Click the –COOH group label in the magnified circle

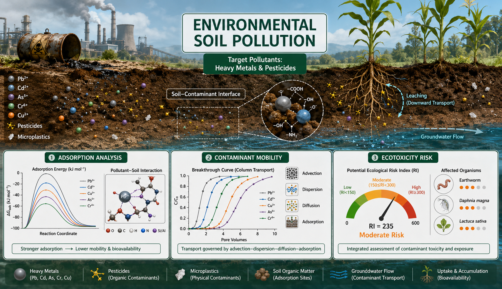pos(294,89)
